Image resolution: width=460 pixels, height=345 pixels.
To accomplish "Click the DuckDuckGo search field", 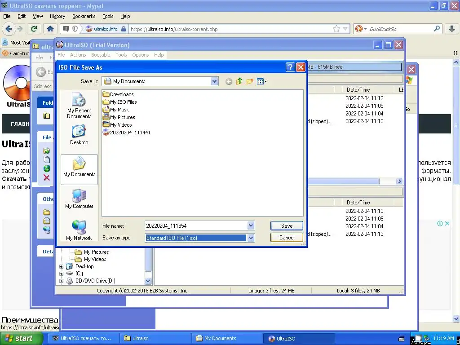I will (400, 29).
